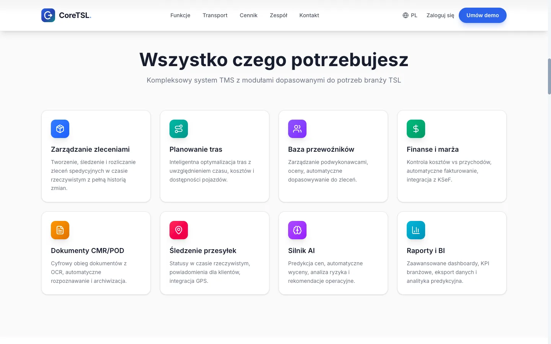The width and height of the screenshot is (551, 344).
Task: Click the description starting 'Cyfrowy obieg dokumentów'
Action: 89,272
